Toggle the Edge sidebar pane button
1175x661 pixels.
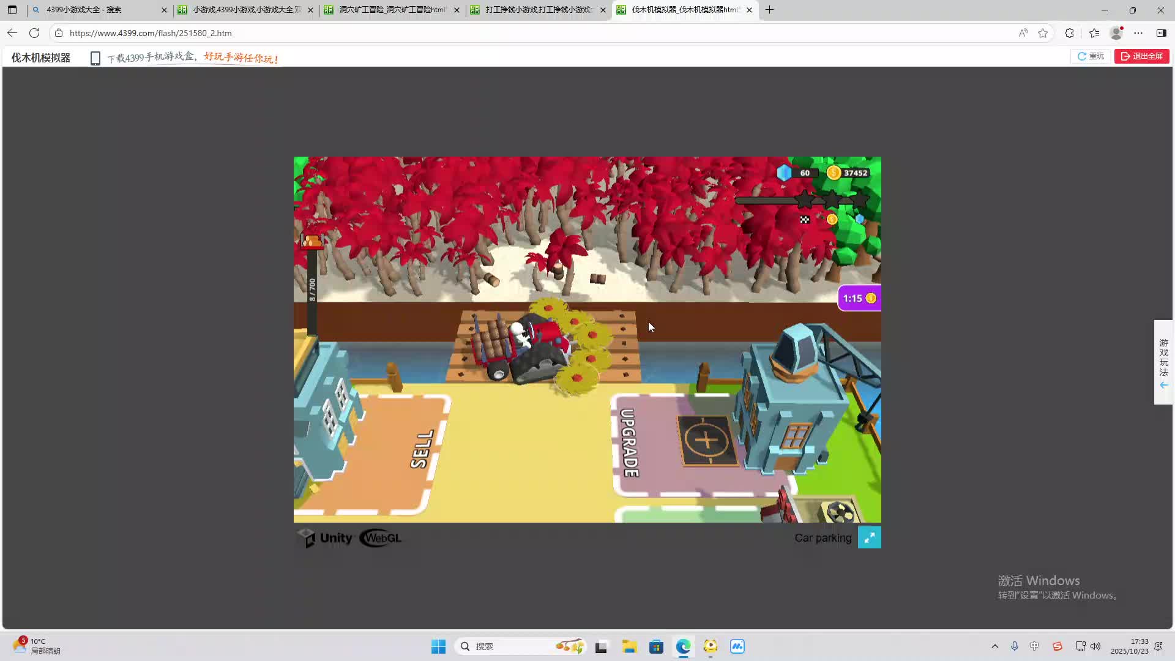[x=1161, y=33]
